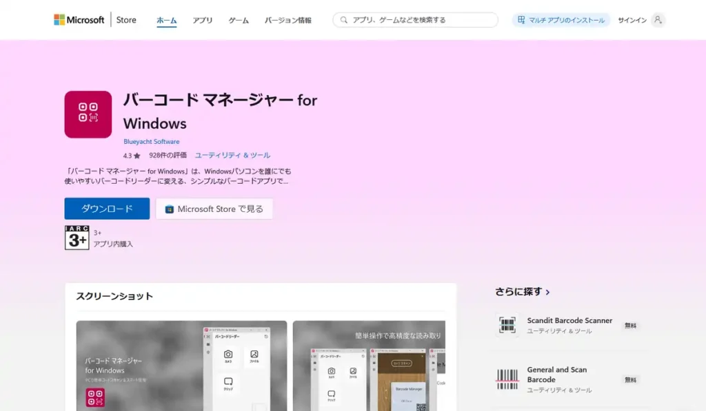Image resolution: width=706 pixels, height=411 pixels.
Task: View the 928件の評価 reviews link
Action: 169,155
